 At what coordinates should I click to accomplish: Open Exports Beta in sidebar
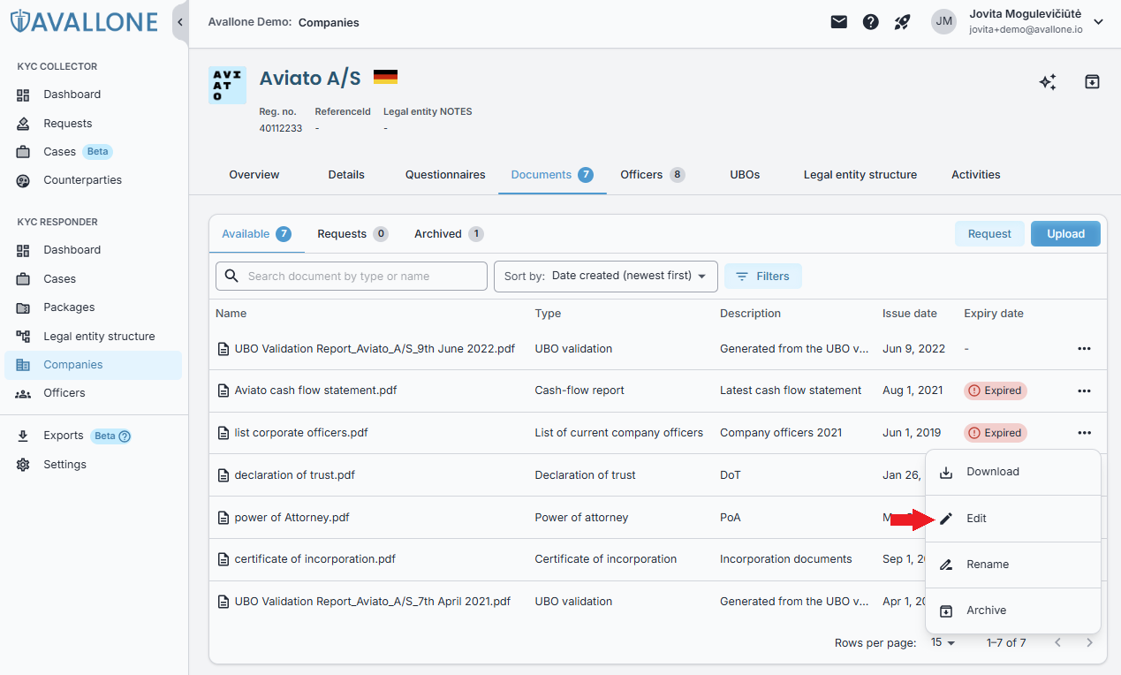[93, 436]
